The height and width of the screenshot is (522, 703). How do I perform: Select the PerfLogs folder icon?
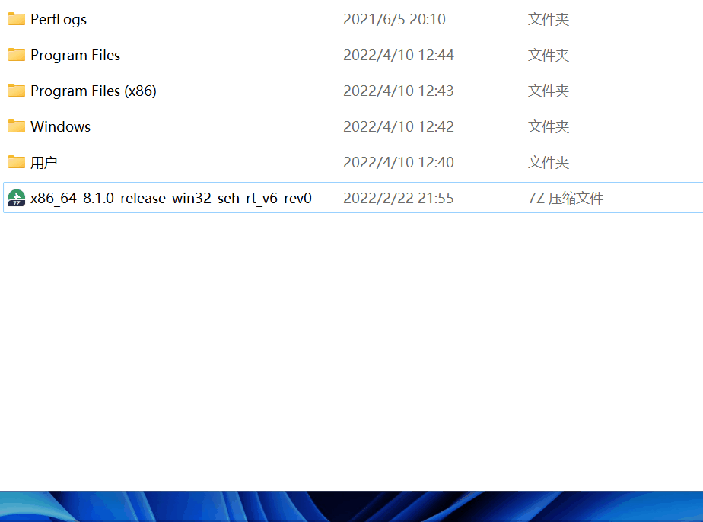pyautogui.click(x=17, y=19)
